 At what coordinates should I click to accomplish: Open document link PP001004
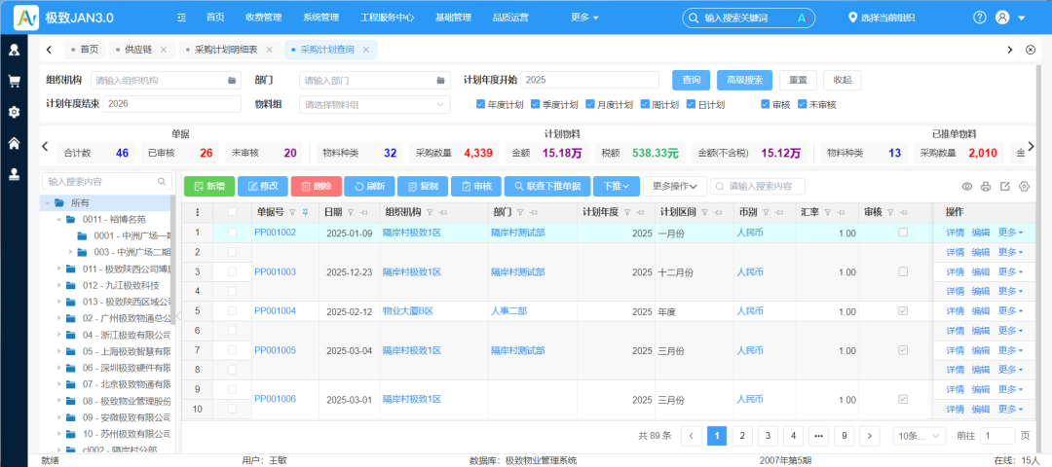(275, 311)
